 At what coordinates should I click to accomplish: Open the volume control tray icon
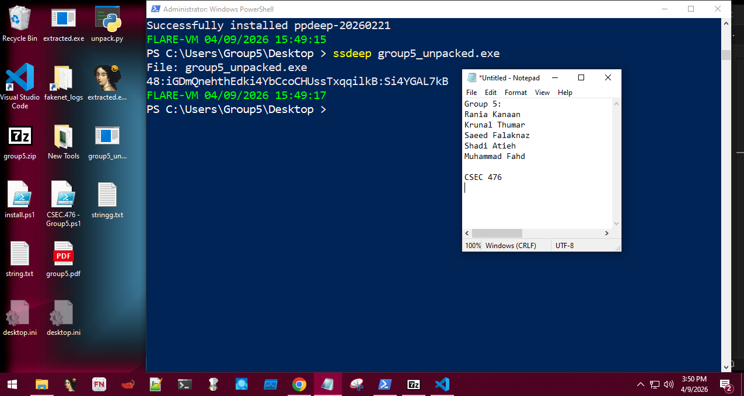(x=669, y=384)
